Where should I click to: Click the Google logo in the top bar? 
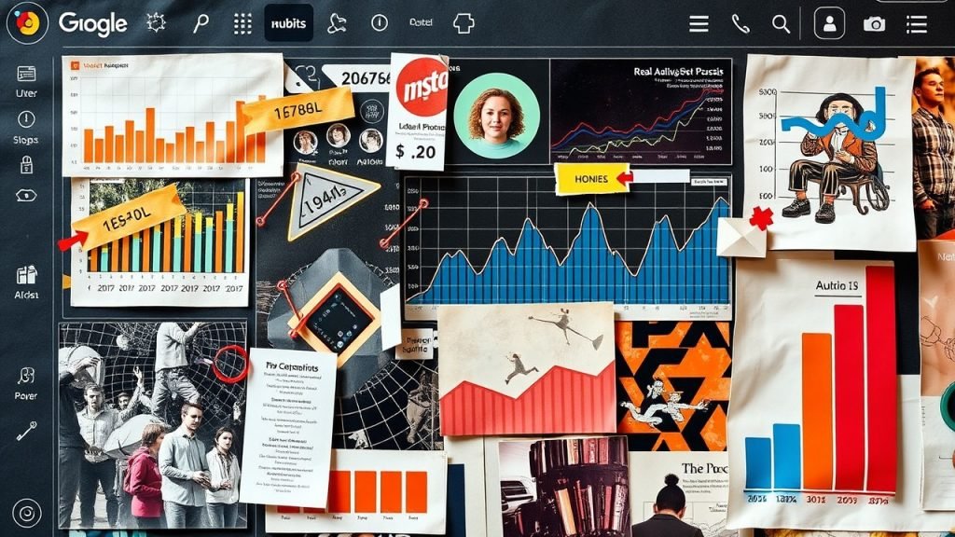[92, 23]
